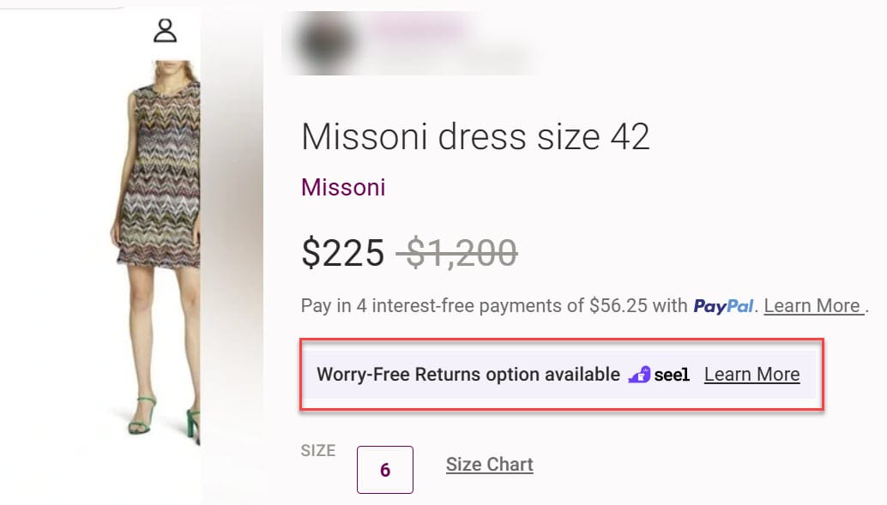
Task: Open the Missoni brand link
Action: point(343,187)
